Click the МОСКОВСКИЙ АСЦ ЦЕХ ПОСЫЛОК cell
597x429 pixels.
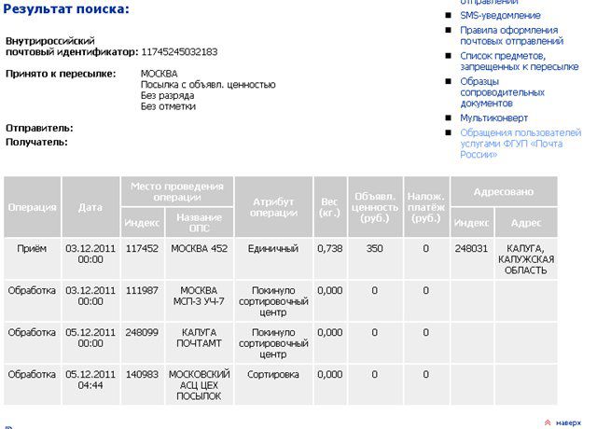point(199,385)
